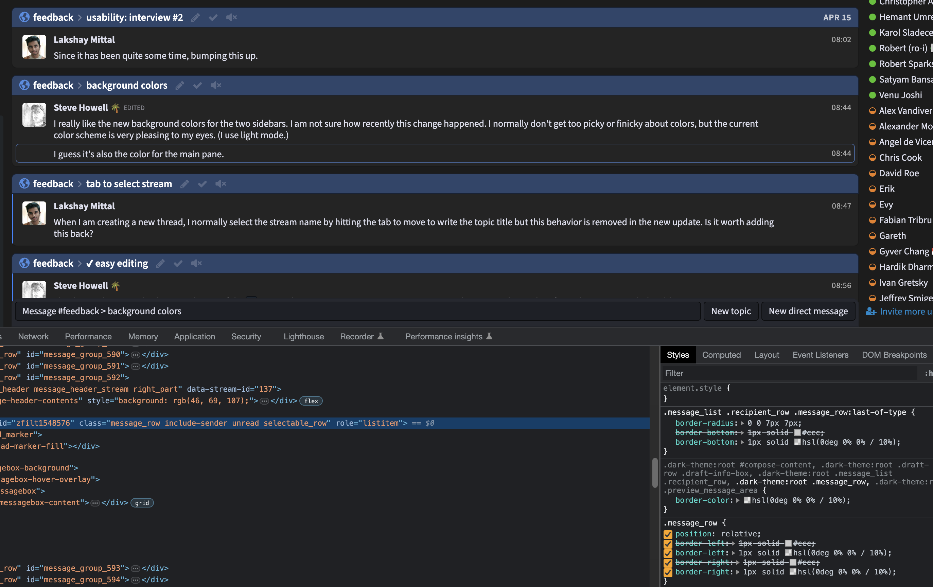This screenshot has width=933, height=587.
Task: Open Event Listeners tab
Action: pyautogui.click(x=820, y=355)
